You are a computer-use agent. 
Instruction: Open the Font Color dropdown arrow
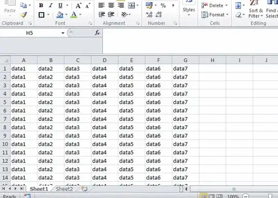(80, 15)
